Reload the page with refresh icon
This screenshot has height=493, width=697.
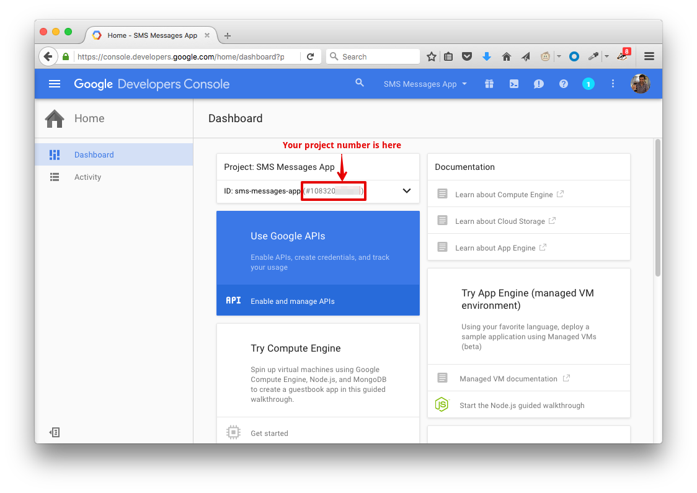pyautogui.click(x=310, y=56)
